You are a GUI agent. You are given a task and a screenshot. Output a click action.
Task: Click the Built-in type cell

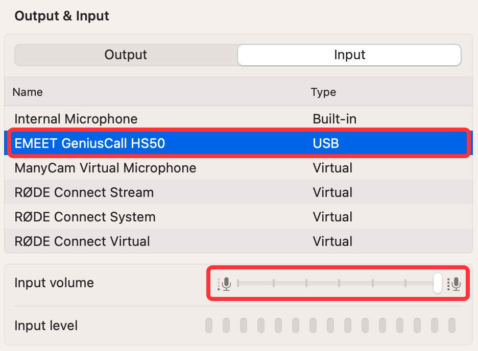coord(334,119)
